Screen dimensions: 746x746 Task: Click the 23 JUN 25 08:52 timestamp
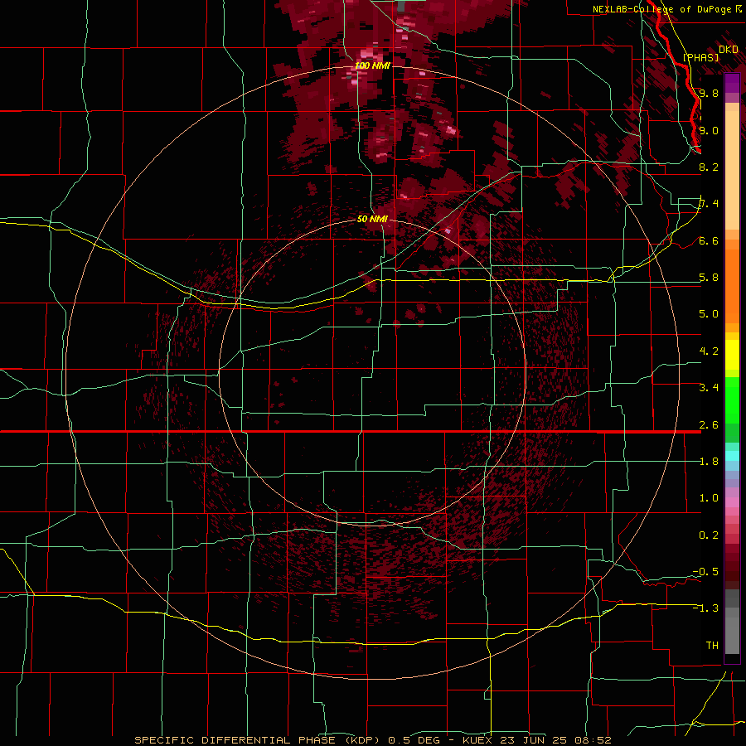555,740
